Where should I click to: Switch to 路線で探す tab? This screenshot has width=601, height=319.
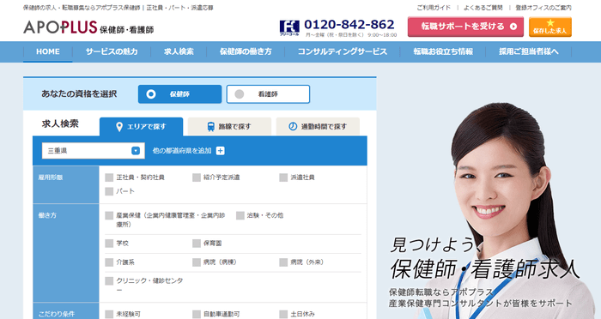(229, 127)
